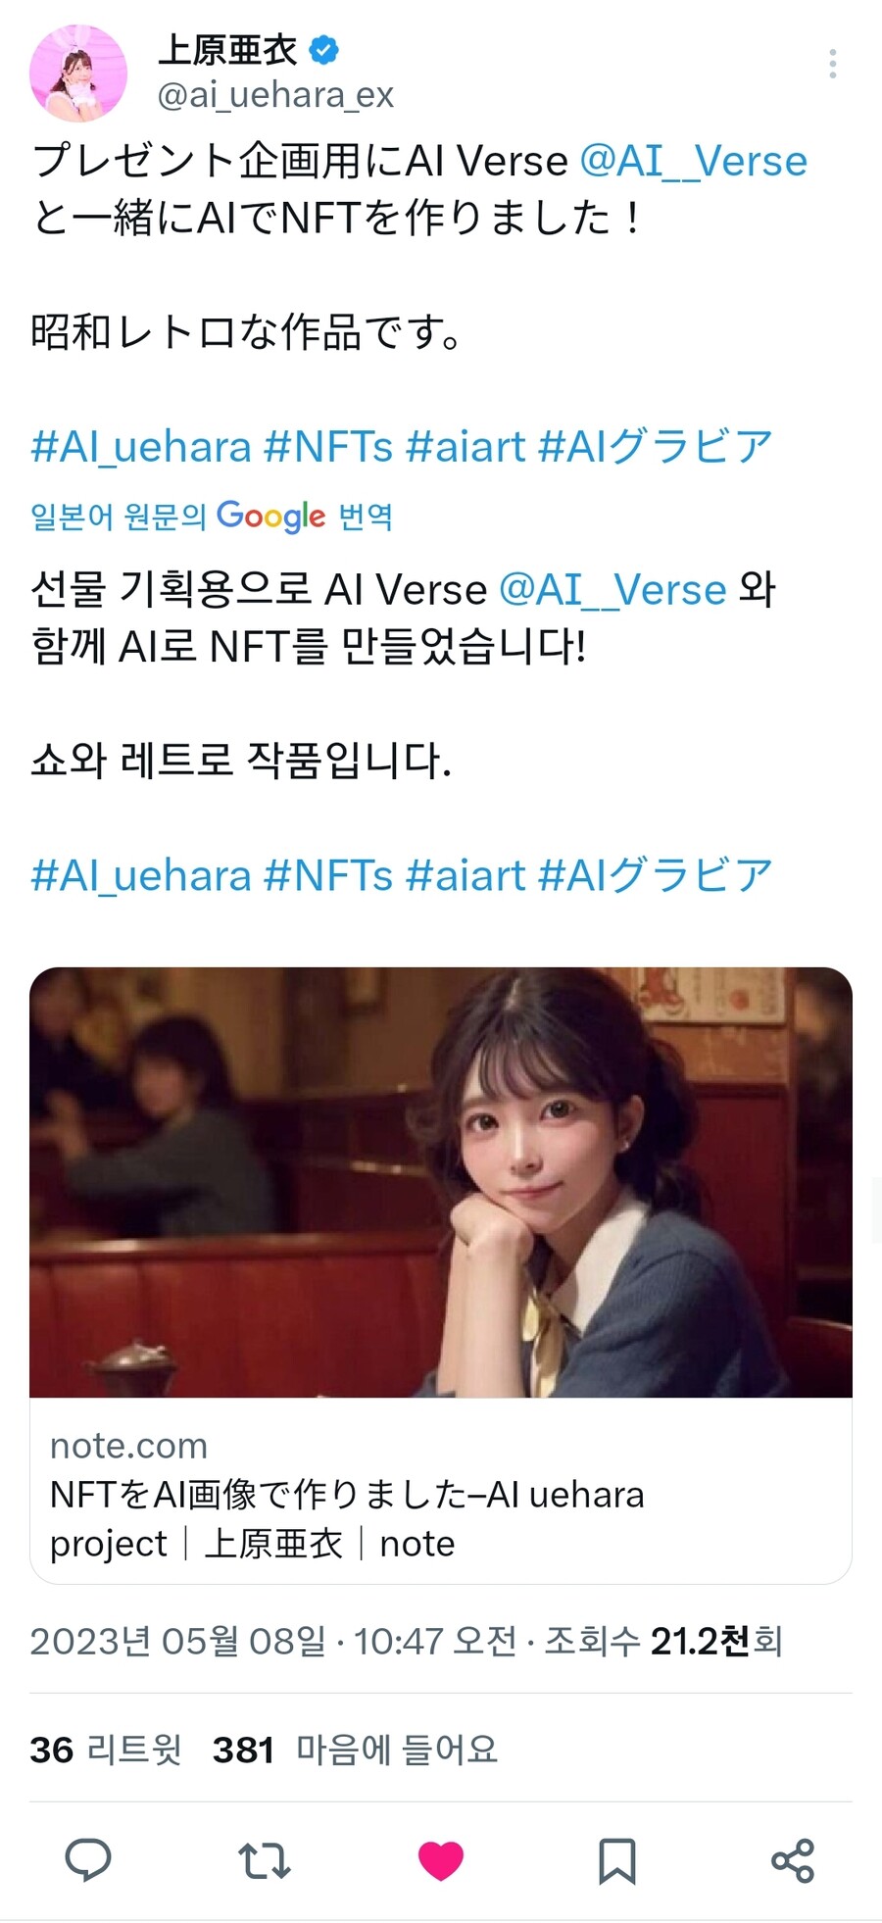882x1923 pixels.
Task: View the 36 retweets list
Action: tap(106, 1750)
